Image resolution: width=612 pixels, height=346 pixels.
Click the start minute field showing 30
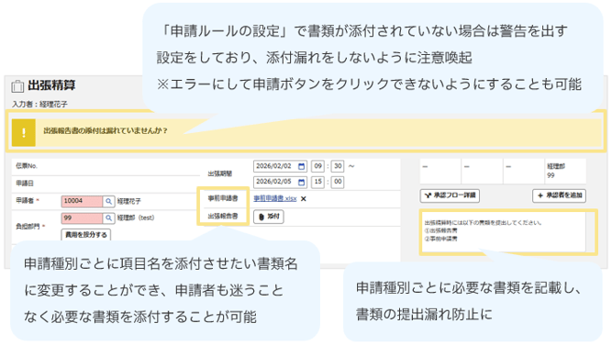tap(338, 166)
